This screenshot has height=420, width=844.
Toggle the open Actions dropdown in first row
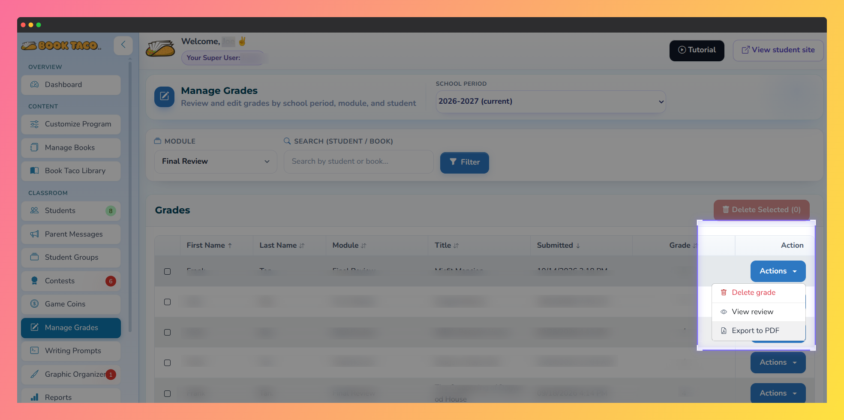coord(778,271)
